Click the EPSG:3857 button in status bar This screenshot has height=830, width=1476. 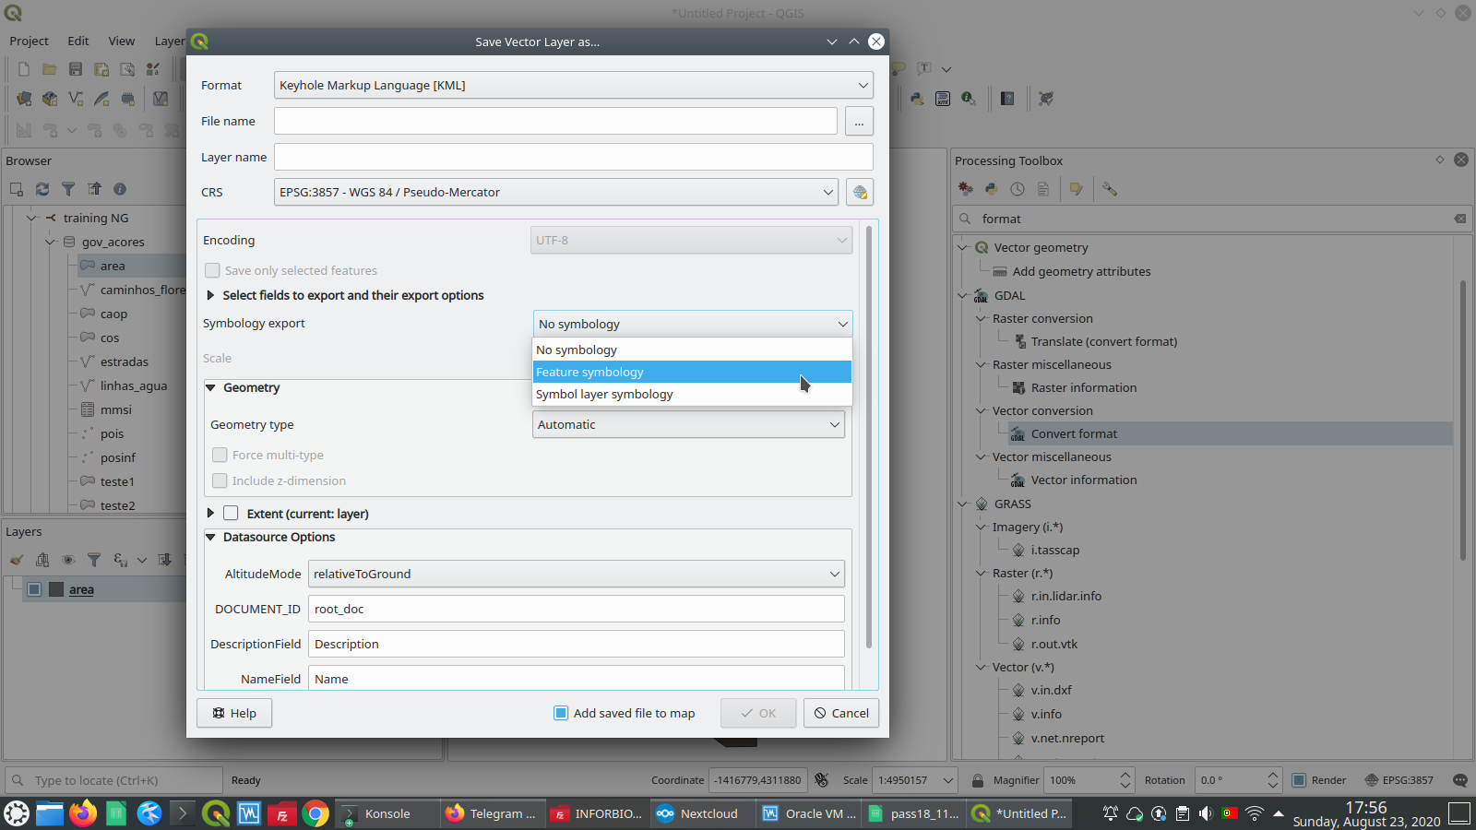(x=1399, y=780)
